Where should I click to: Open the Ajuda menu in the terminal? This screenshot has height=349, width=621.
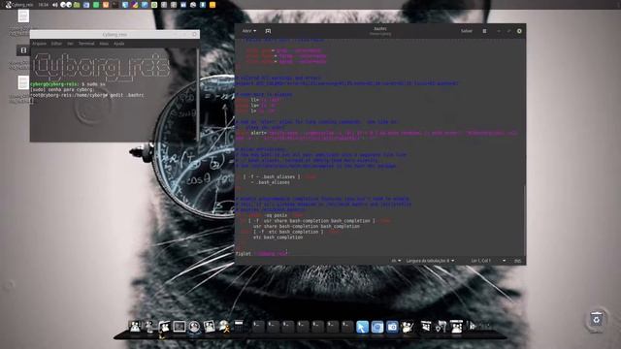[x=118, y=44]
